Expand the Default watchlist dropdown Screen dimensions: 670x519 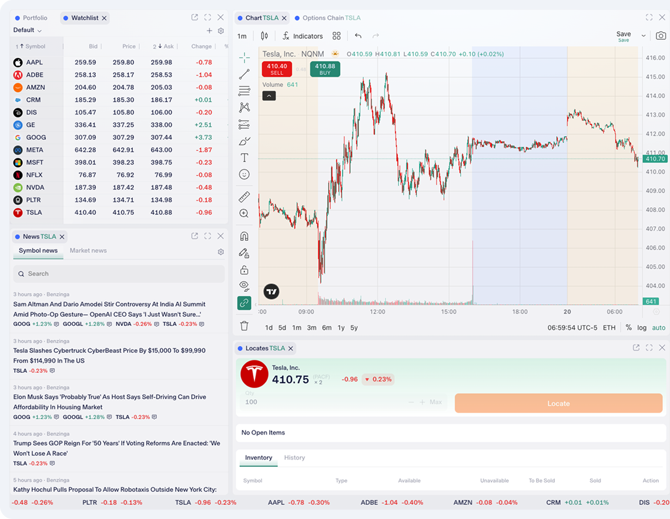[28, 31]
